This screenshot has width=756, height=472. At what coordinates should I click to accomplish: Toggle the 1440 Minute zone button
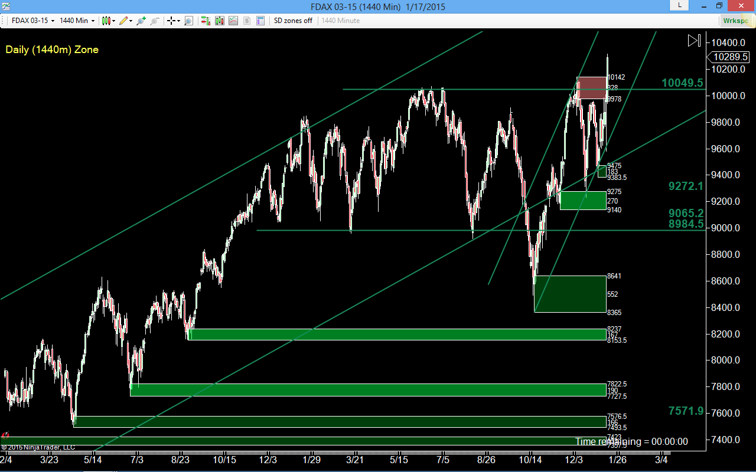tap(340, 21)
